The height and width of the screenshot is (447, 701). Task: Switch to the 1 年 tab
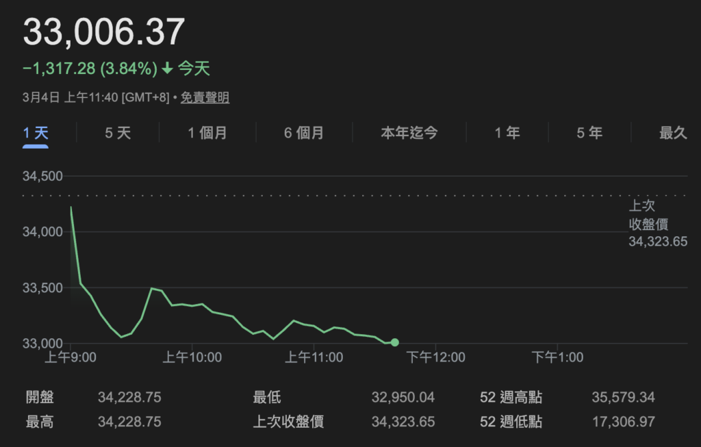click(x=507, y=133)
